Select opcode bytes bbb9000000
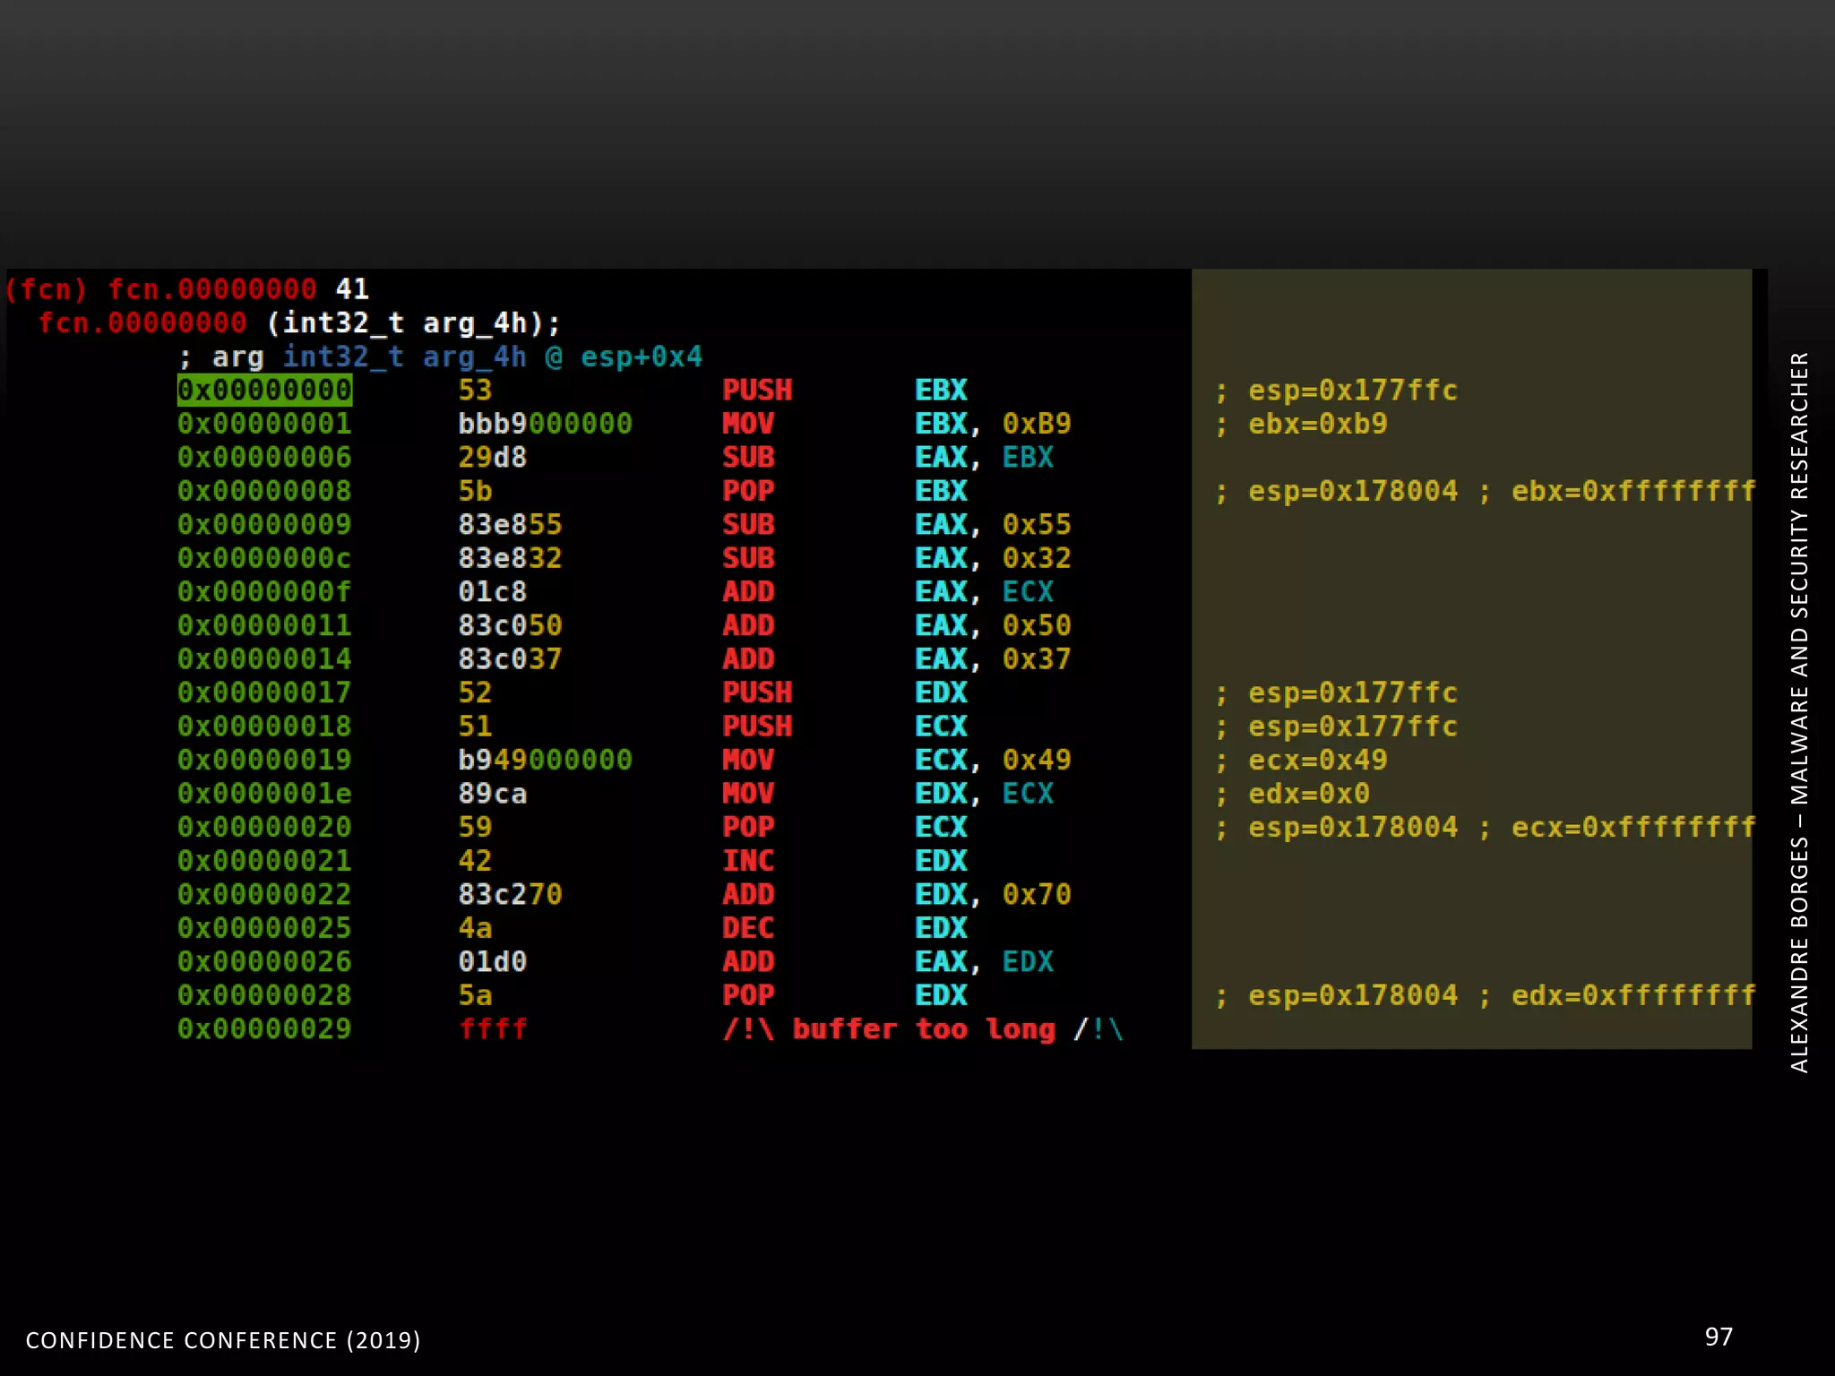The width and height of the screenshot is (1835, 1376). click(x=545, y=424)
